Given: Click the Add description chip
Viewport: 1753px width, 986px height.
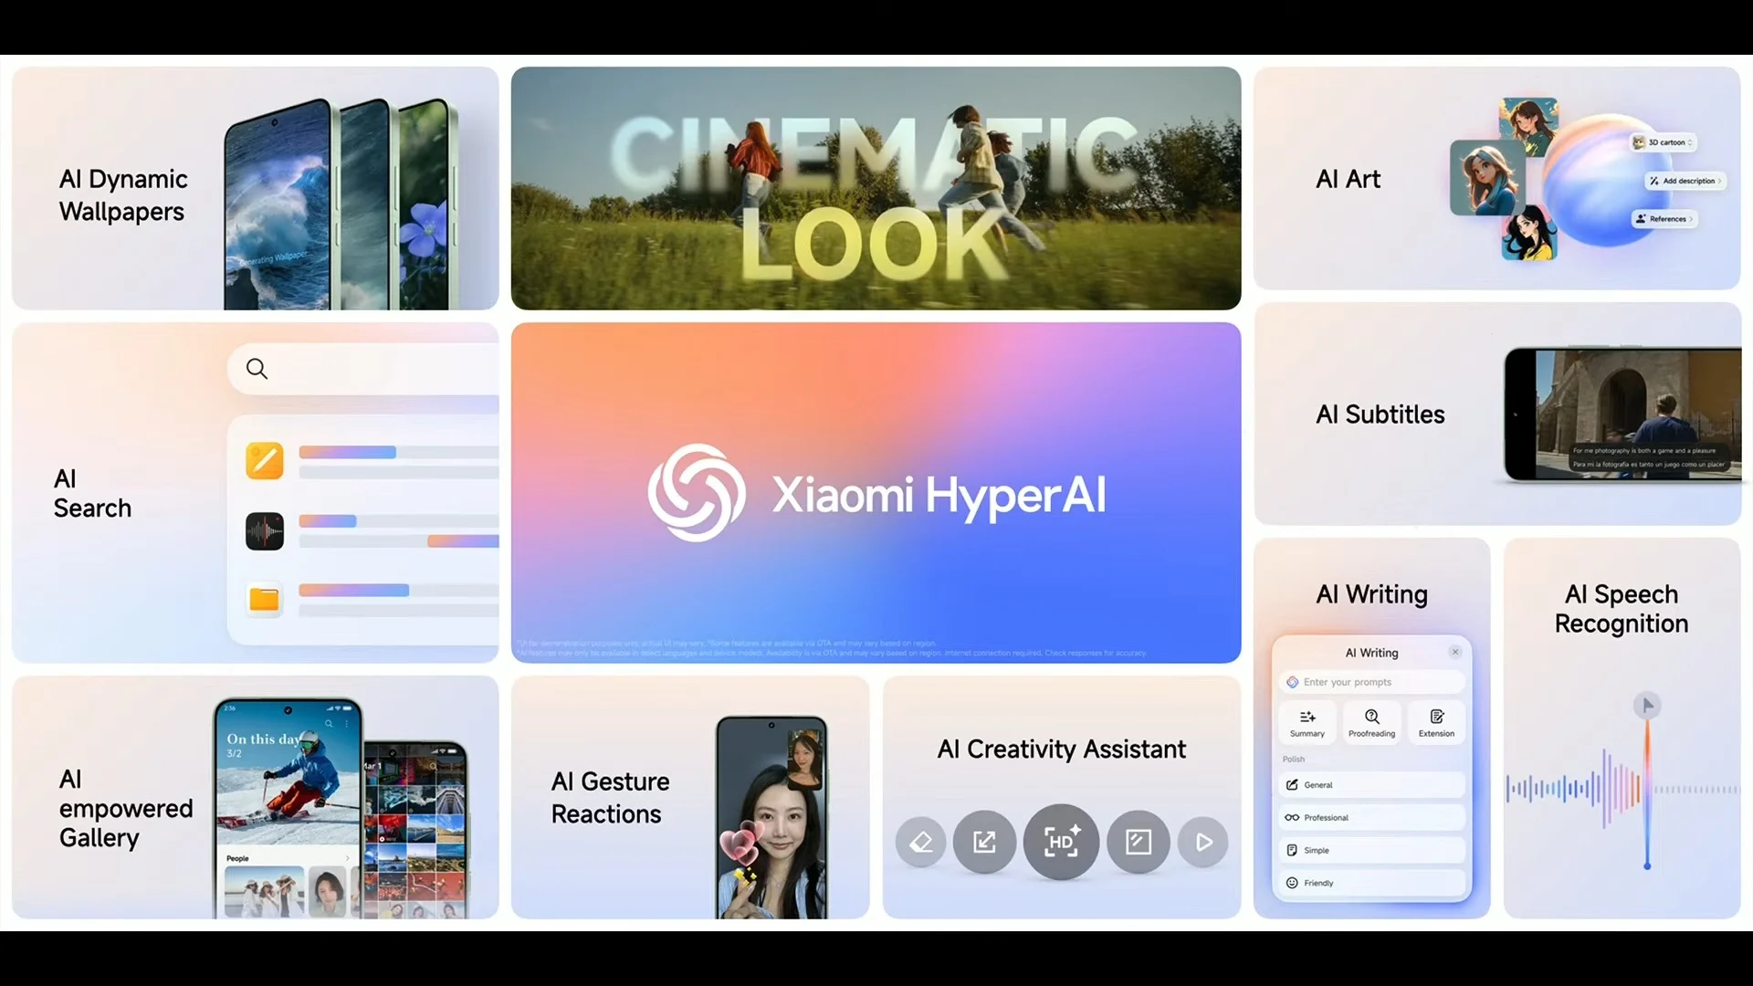Looking at the screenshot, I should click(x=1685, y=181).
